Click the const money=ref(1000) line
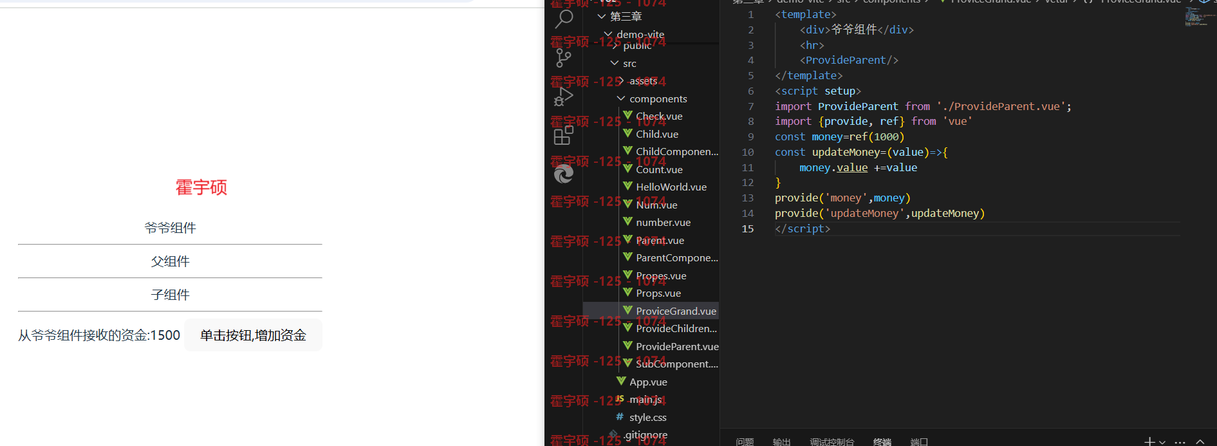Image resolution: width=1217 pixels, height=446 pixels. pos(839,136)
